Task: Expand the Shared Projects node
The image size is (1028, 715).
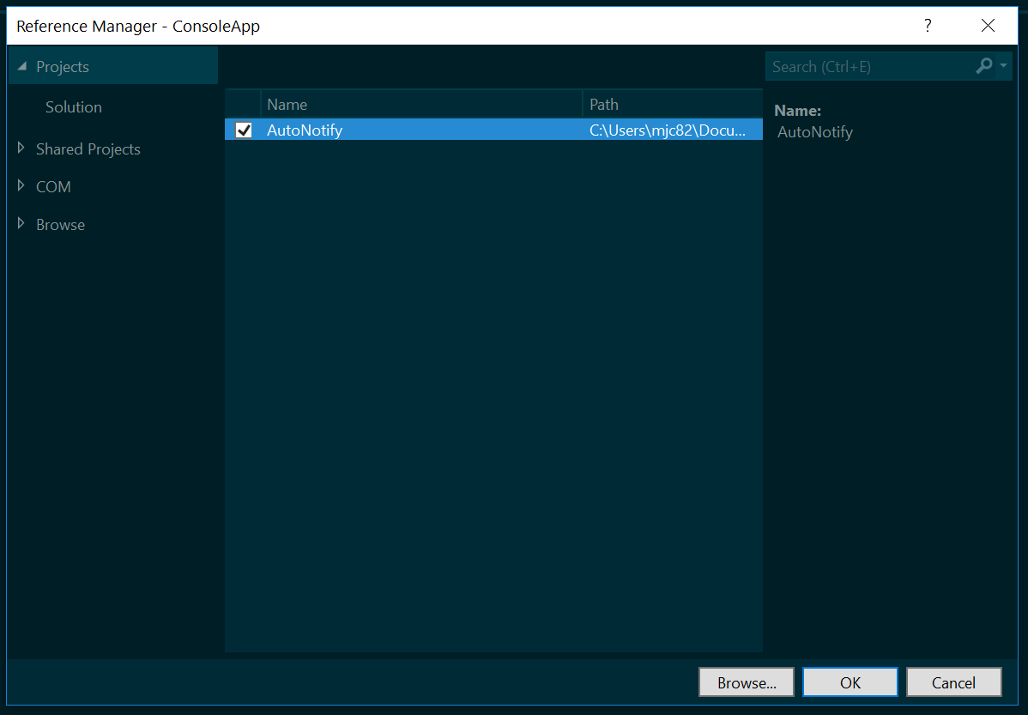Action: coord(21,148)
